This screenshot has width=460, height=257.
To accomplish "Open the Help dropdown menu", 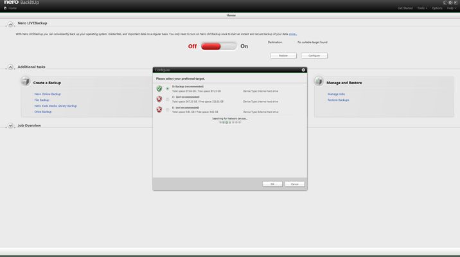I will [451, 8].
